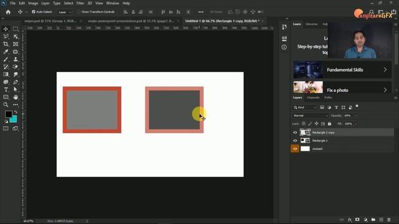Click the Home icon in options bar

(x=8, y=12)
